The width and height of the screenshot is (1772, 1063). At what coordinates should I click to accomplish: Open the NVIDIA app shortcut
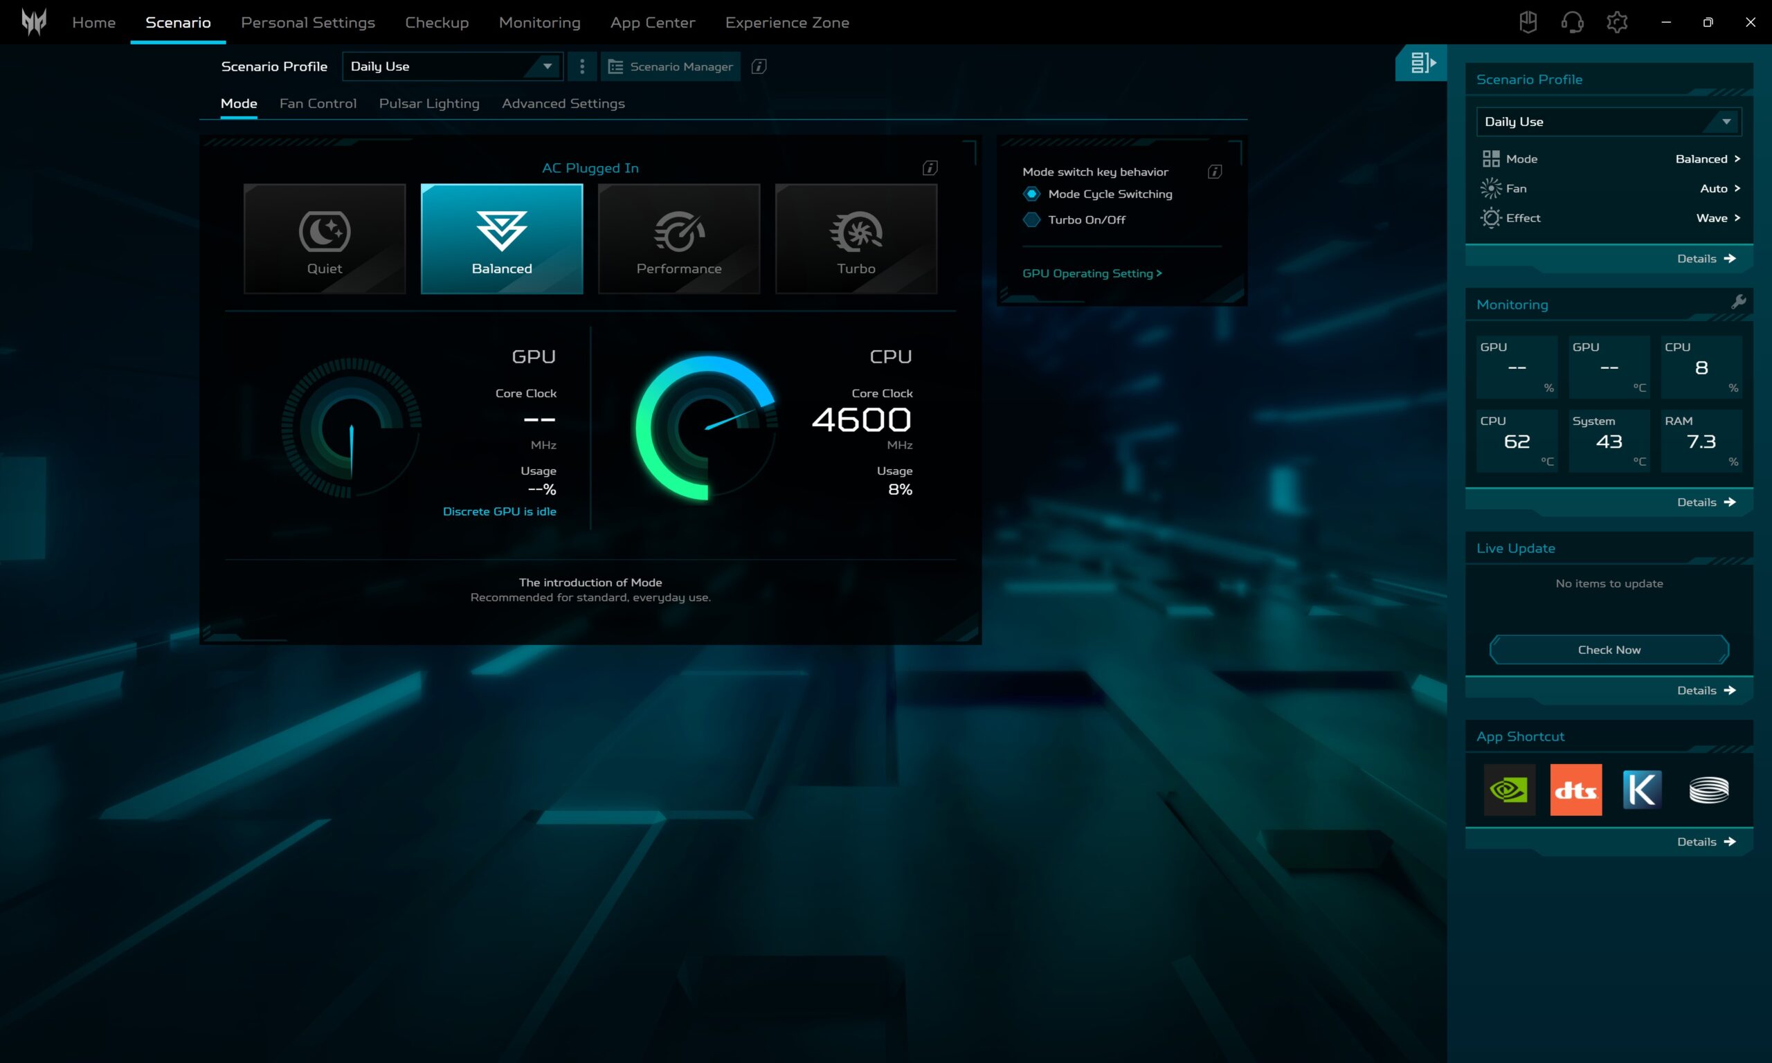[x=1509, y=790]
